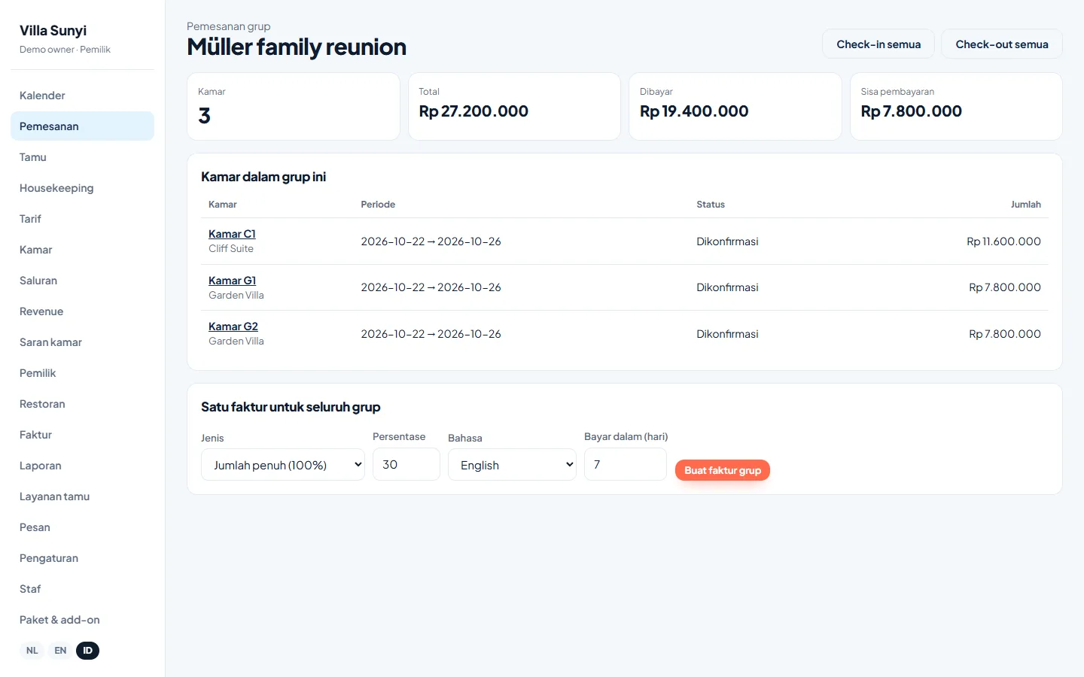Open Pesan section
1084x677 pixels.
(x=82, y=527)
